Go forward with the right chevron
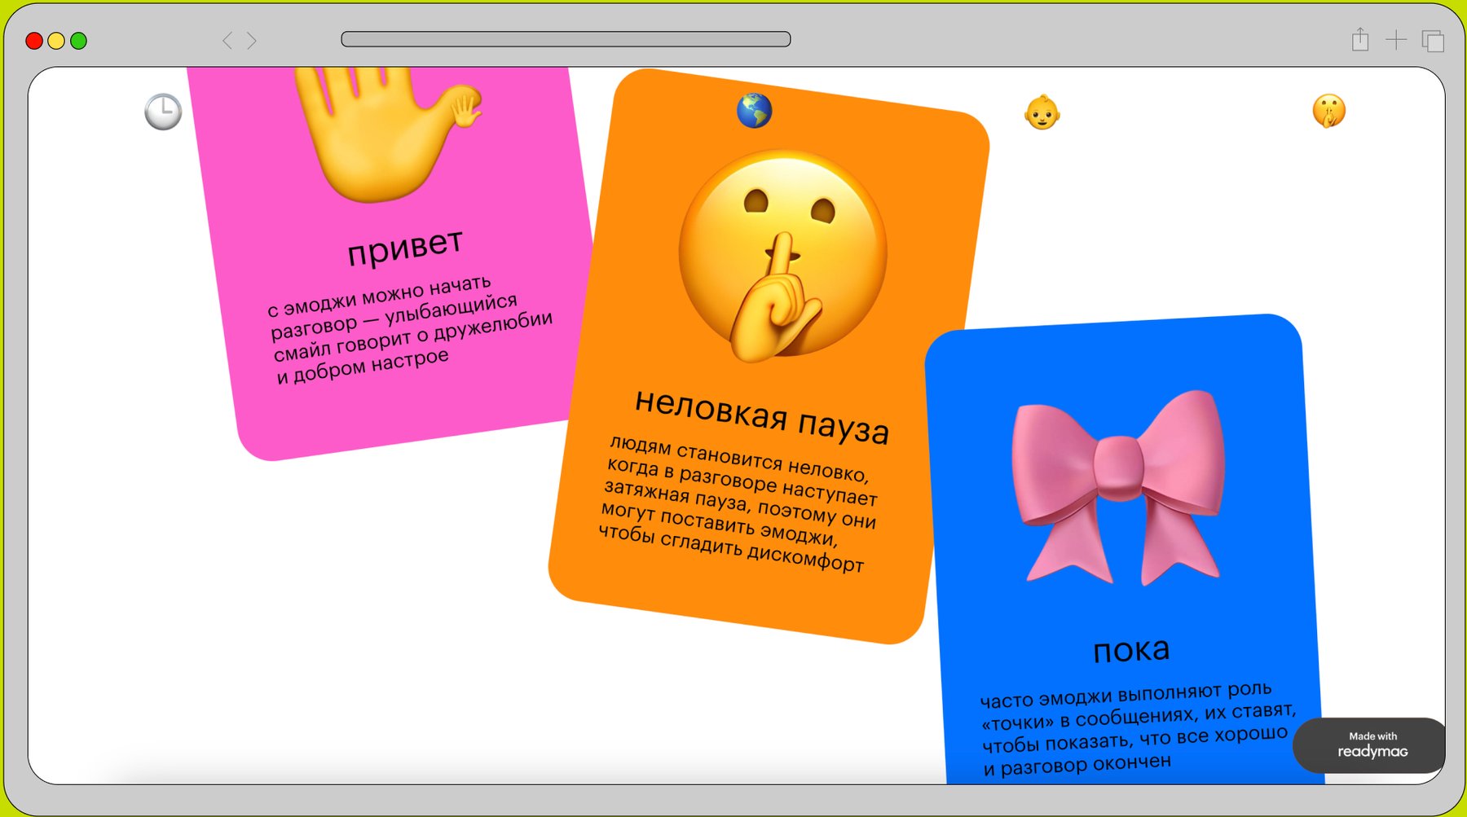The image size is (1467, 817). click(252, 40)
